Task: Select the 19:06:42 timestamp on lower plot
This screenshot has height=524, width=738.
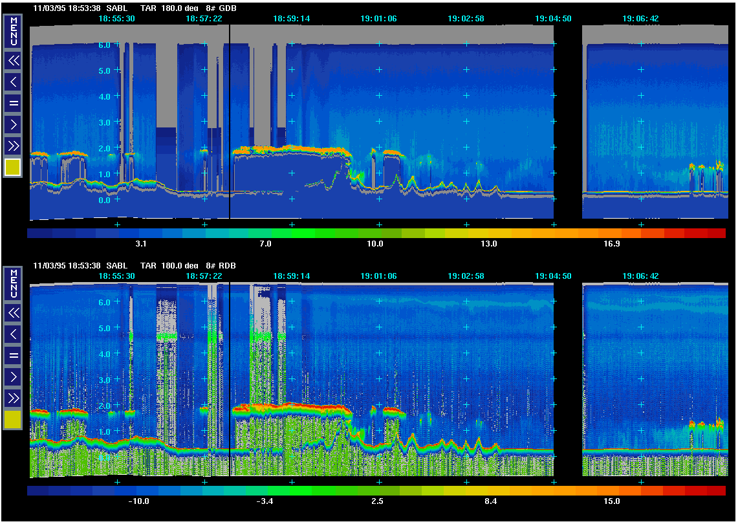Action: point(640,276)
